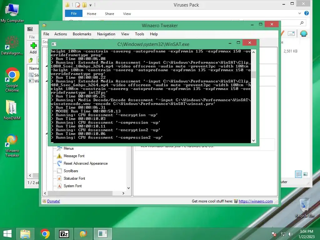Open the View menu in Winaero Tweaker
Viewport: 320px width, 240px height.
pos(125,34)
